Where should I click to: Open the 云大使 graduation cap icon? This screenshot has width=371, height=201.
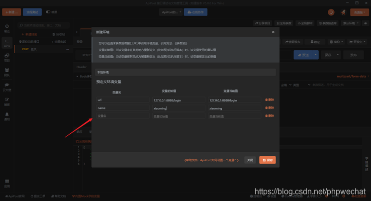pyautogui.click(x=7, y=87)
